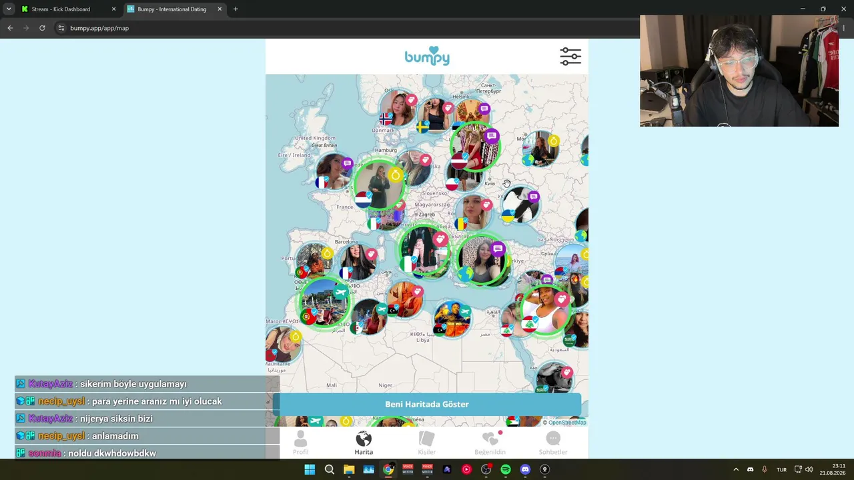This screenshot has width=854, height=480.
Task: Click the Poland flag on the map
Action: click(452, 184)
